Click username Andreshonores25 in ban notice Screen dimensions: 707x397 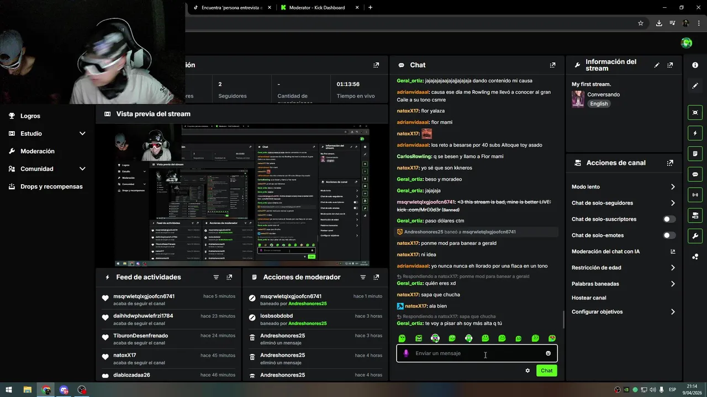click(x=424, y=232)
